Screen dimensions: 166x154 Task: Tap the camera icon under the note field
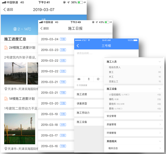click(79, 79)
